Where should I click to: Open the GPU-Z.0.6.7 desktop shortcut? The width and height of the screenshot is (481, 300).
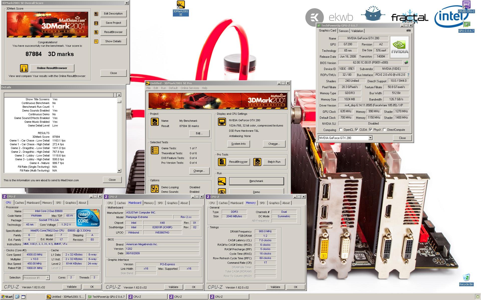click(466, 27)
